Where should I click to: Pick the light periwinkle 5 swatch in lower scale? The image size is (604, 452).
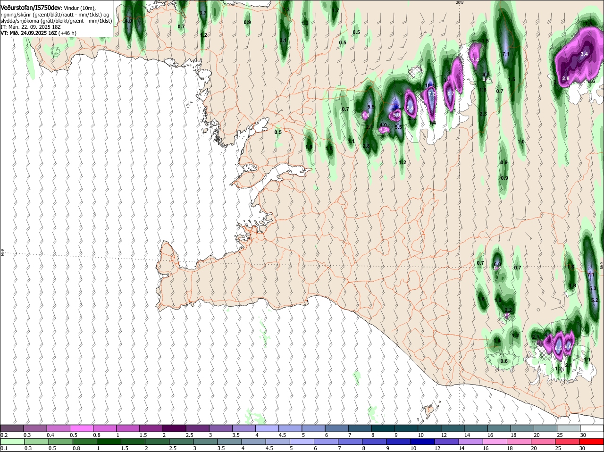[x=302, y=442]
